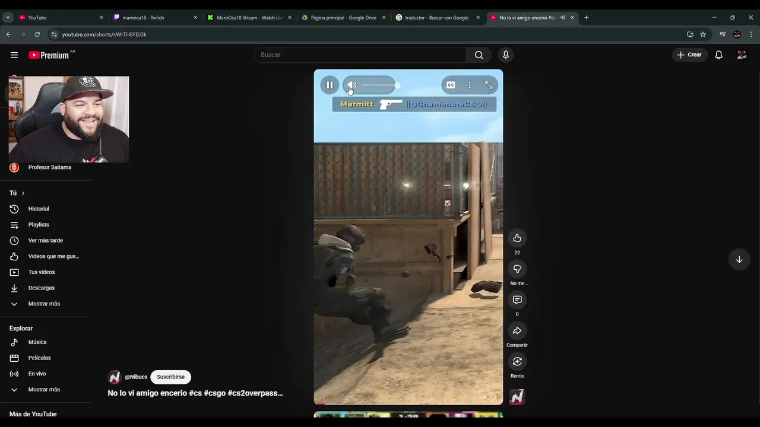Mute the playing tab via speaker icon
Screen dimensions: 760x427
coord(563,18)
